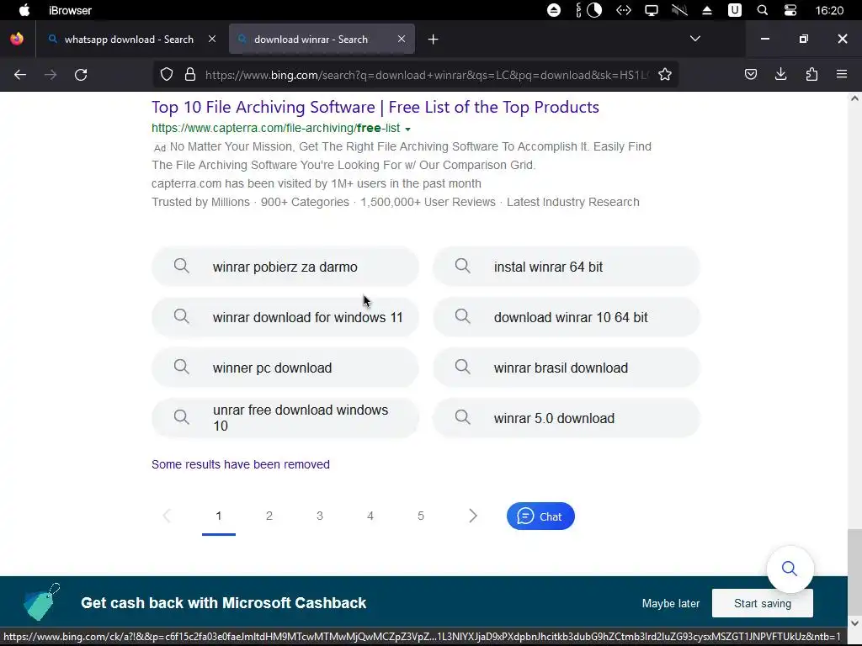
Task: Click the display icon in menu bar
Action: pyautogui.click(x=652, y=10)
